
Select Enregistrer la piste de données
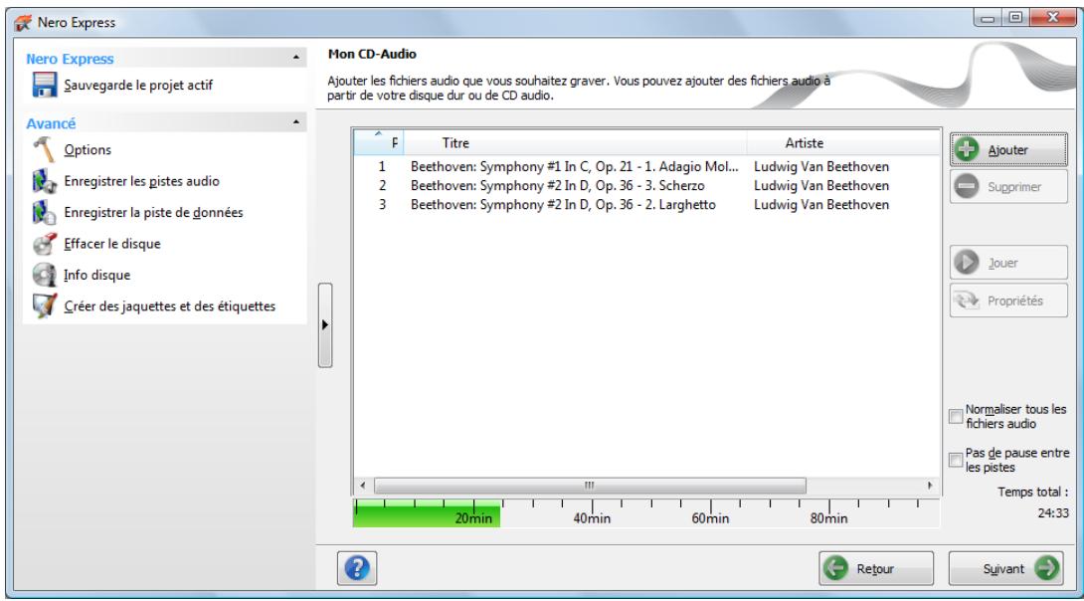(x=153, y=212)
